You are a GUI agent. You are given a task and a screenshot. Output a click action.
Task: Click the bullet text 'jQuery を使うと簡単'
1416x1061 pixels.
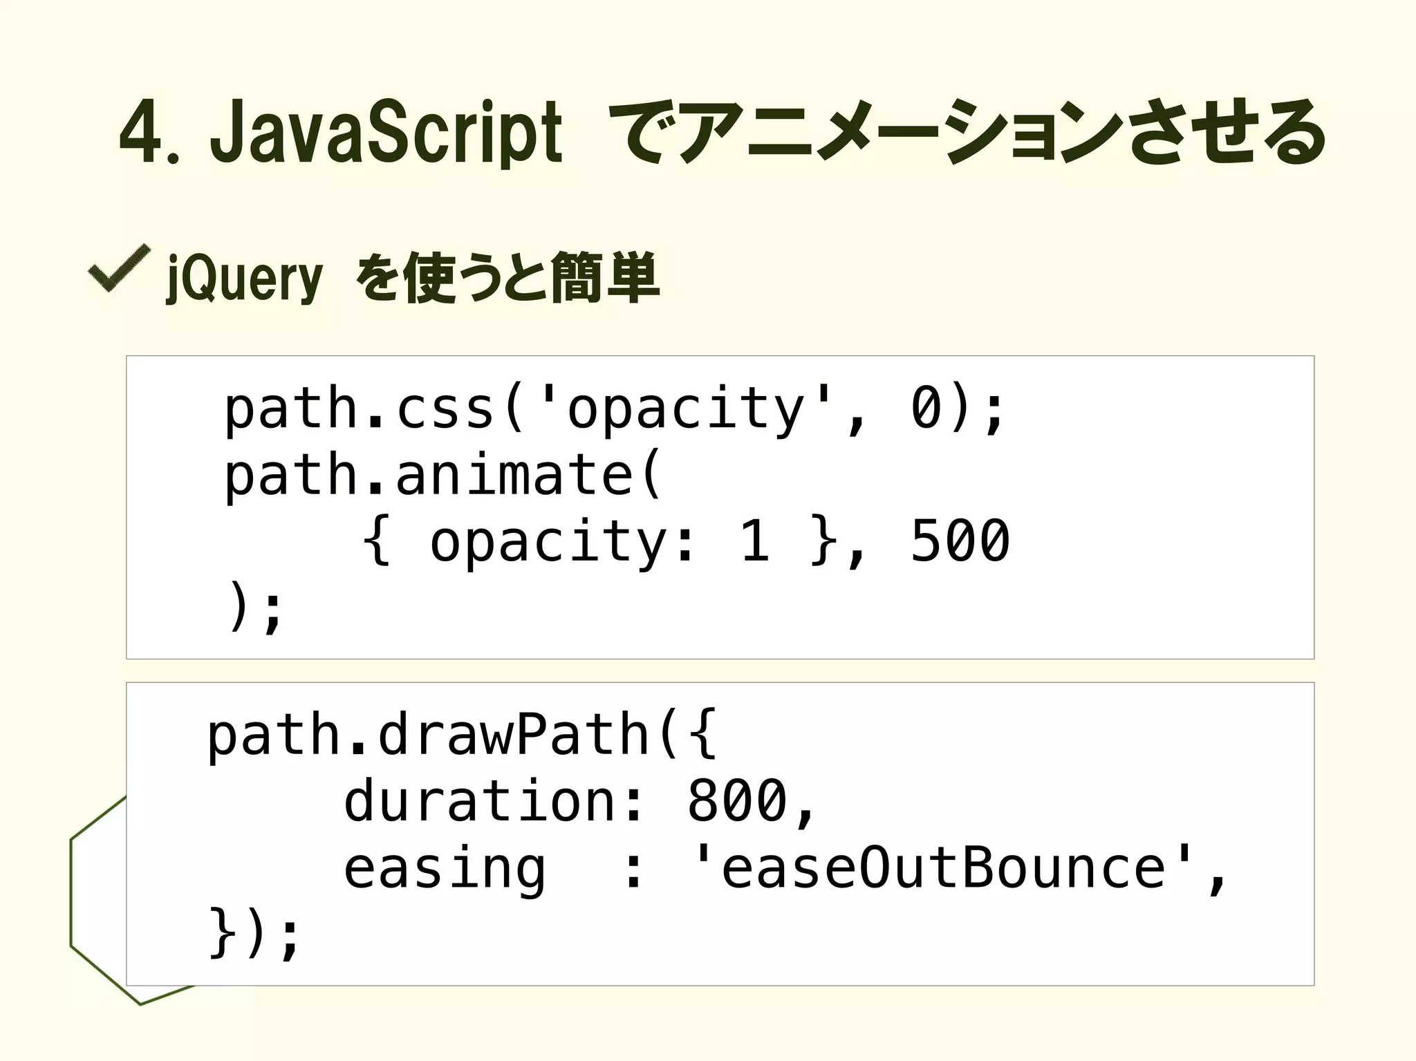[413, 278]
